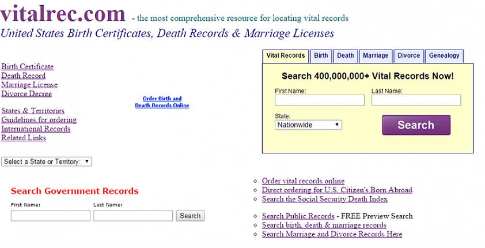Click First Name field under Search Government Records
Viewport: 485px width, 248px height.
coord(51,216)
